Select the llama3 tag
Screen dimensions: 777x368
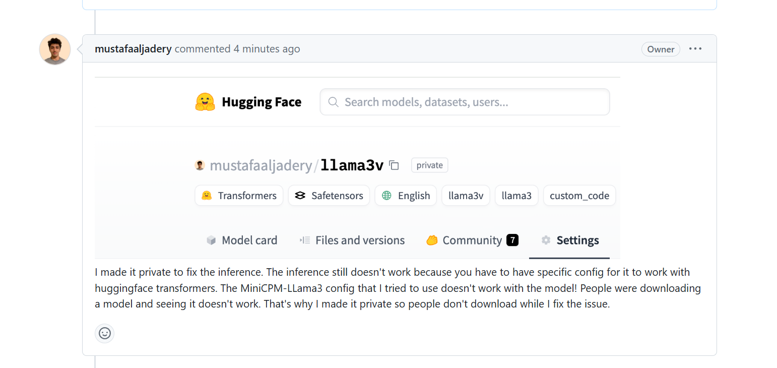[x=516, y=196]
